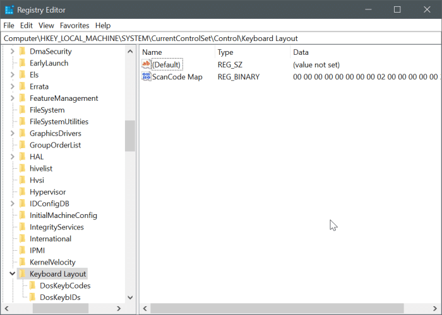Viewport: 442px width, 315px height.
Task: Open the View menu
Action: pos(46,26)
